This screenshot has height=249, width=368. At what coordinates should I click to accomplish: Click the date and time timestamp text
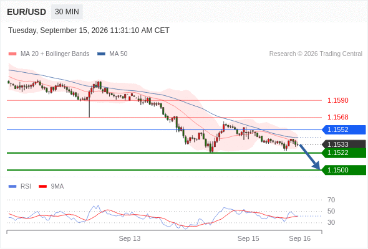[x=89, y=31]
